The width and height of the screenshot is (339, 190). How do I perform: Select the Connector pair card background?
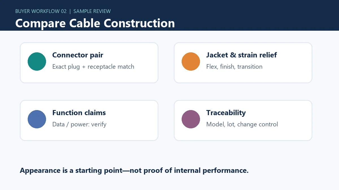[x=89, y=63]
